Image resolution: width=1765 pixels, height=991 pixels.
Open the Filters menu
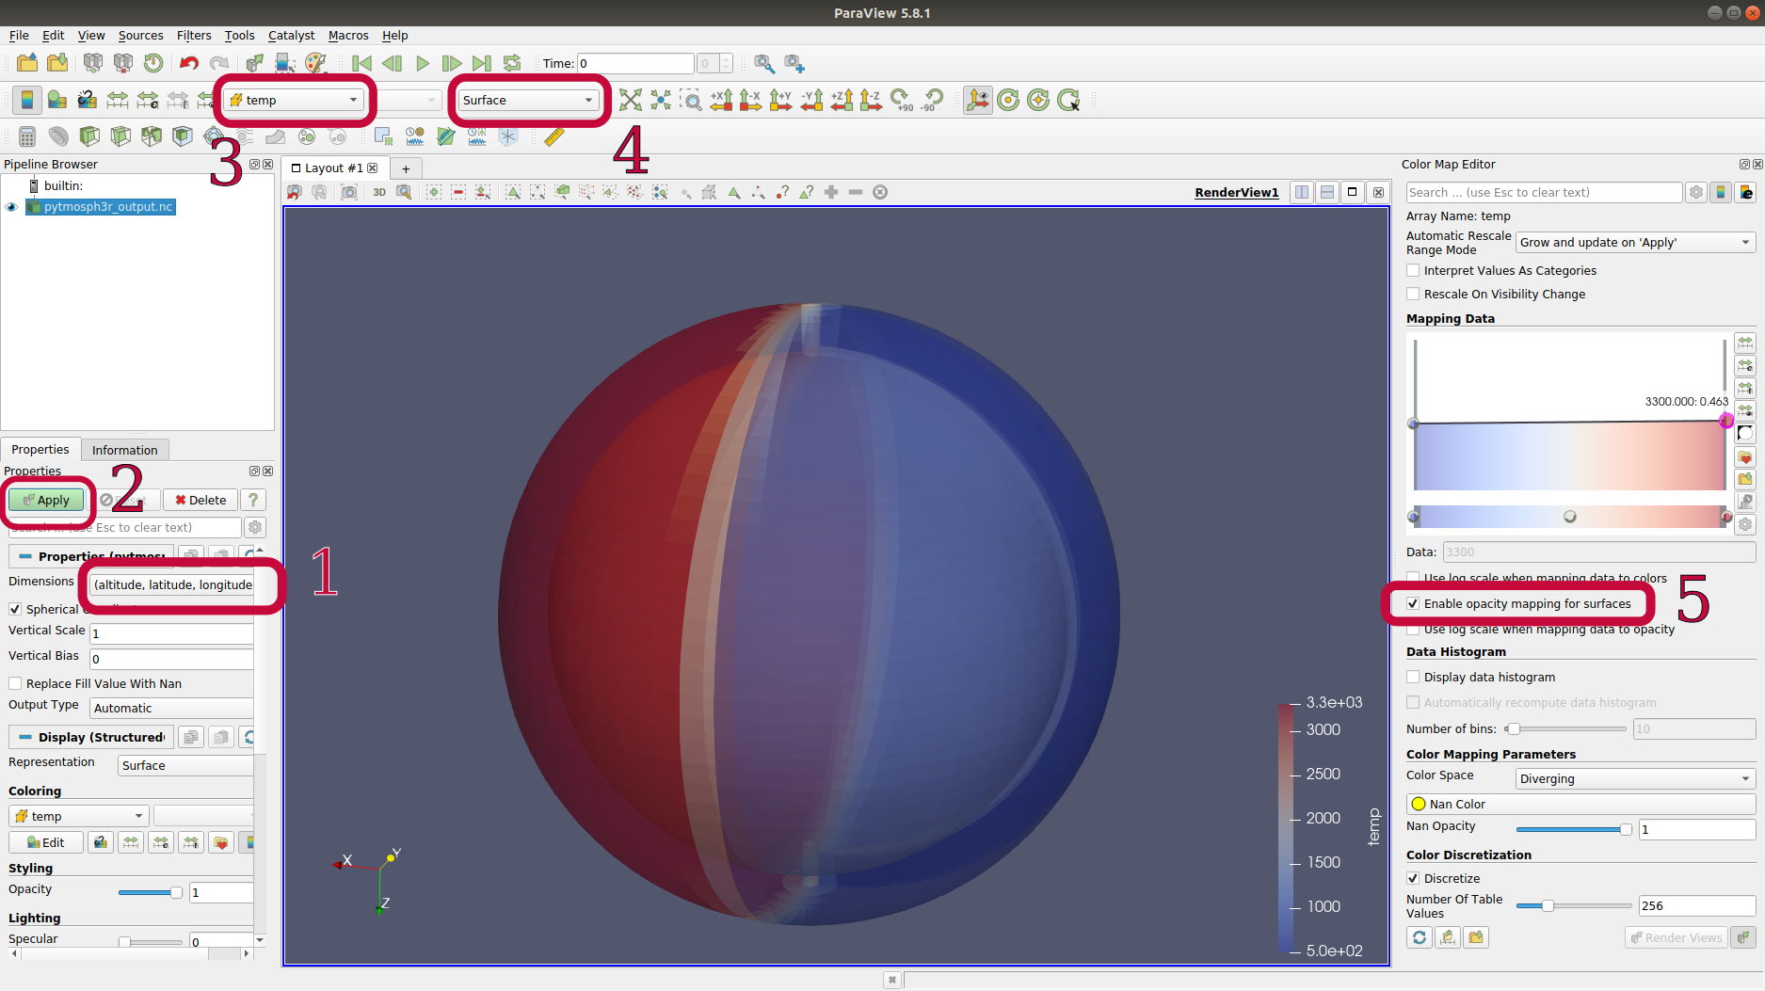194,35
